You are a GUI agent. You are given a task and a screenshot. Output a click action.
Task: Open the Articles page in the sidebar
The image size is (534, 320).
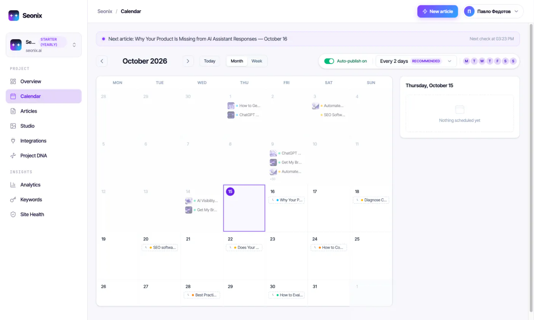(x=43, y=111)
